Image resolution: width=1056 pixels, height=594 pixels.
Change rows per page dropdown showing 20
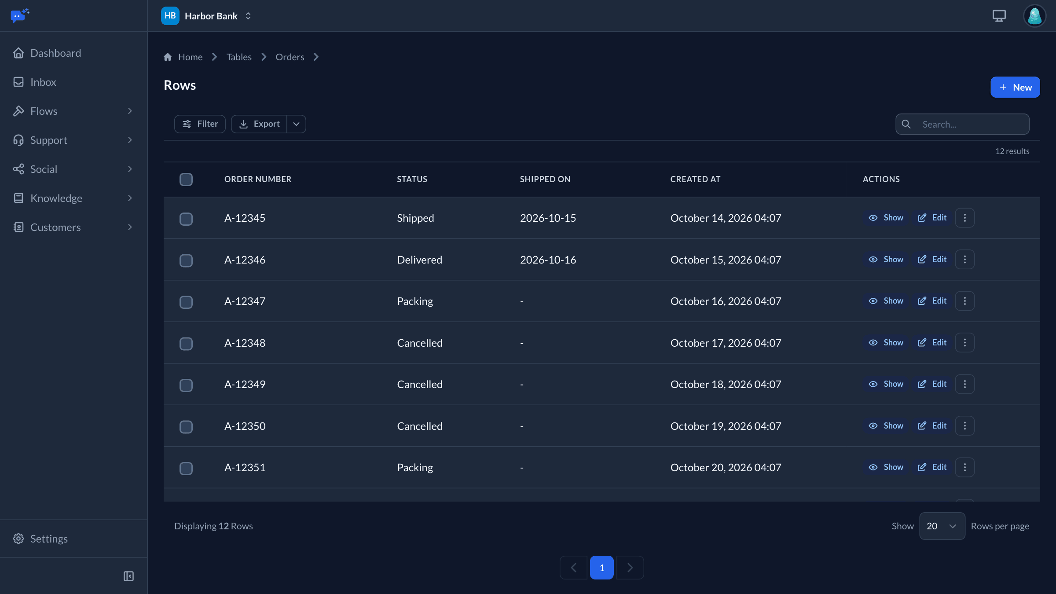pyautogui.click(x=942, y=526)
